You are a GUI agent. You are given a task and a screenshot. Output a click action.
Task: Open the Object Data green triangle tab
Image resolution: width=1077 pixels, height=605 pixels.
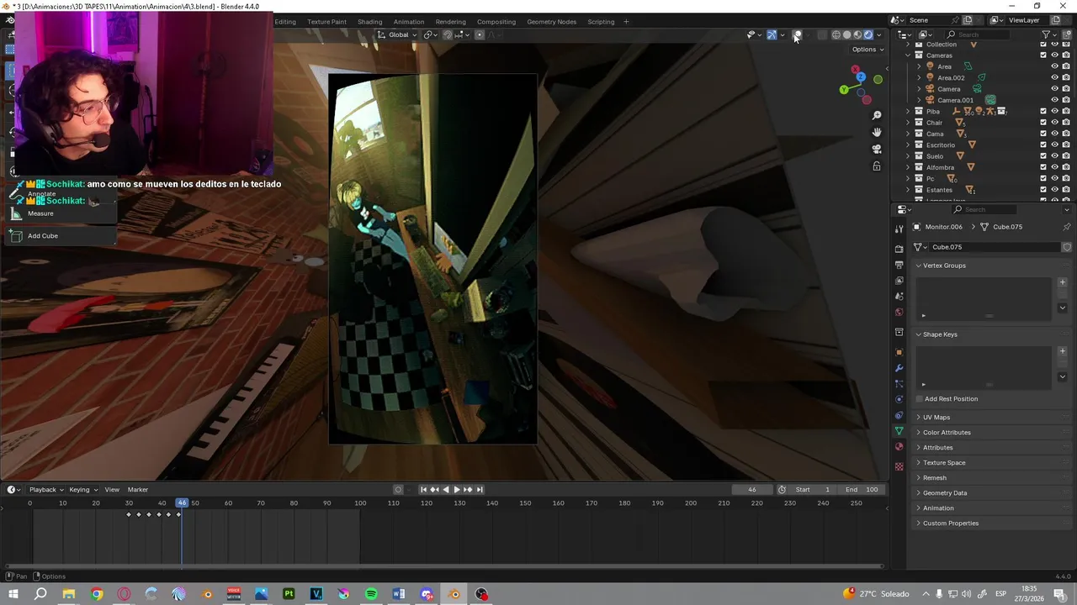(899, 431)
